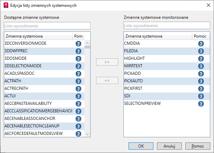
Task: Open dialog help with Pomoc button
Action: click(198, 146)
